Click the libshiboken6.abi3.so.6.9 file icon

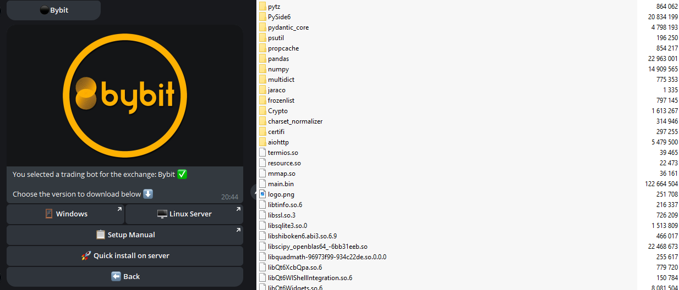coord(262,236)
